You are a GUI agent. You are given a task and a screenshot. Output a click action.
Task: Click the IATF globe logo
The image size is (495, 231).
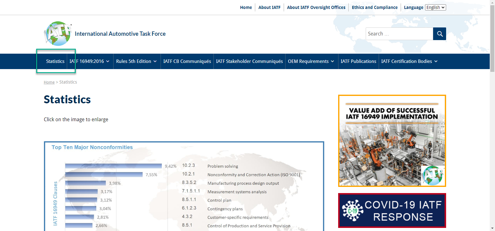tap(58, 34)
